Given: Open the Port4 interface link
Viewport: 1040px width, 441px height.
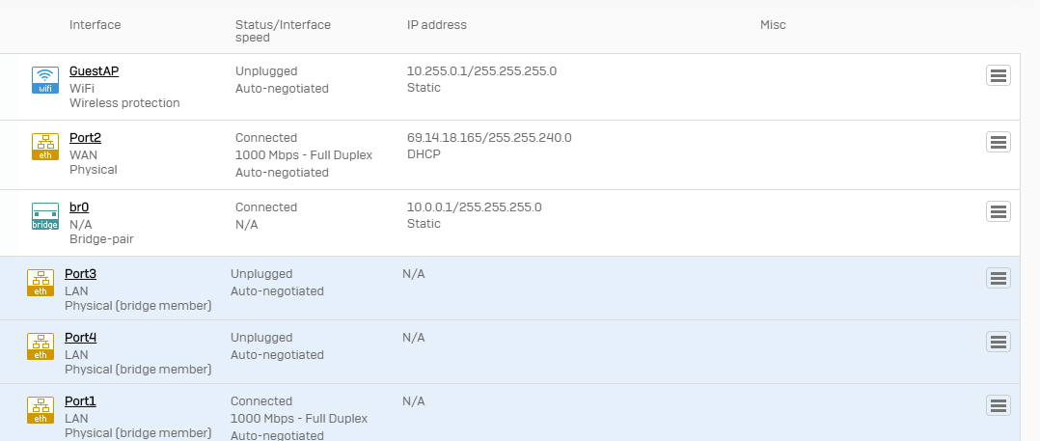Looking at the screenshot, I should pyautogui.click(x=80, y=337).
